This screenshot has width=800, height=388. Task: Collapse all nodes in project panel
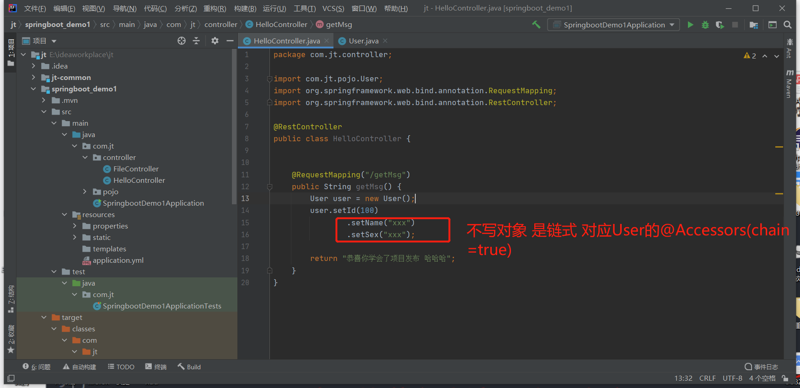[196, 41]
